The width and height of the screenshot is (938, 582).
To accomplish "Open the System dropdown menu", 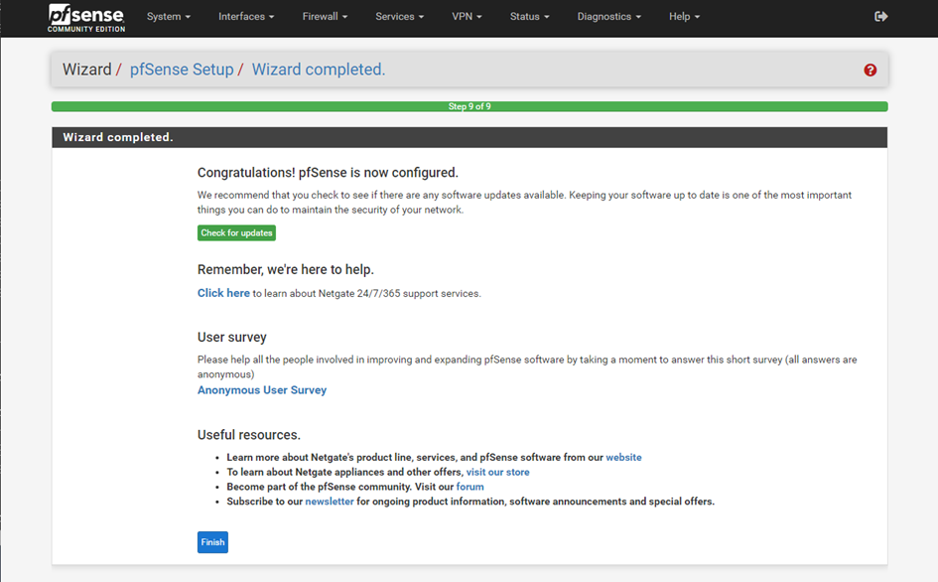I will pos(169,17).
